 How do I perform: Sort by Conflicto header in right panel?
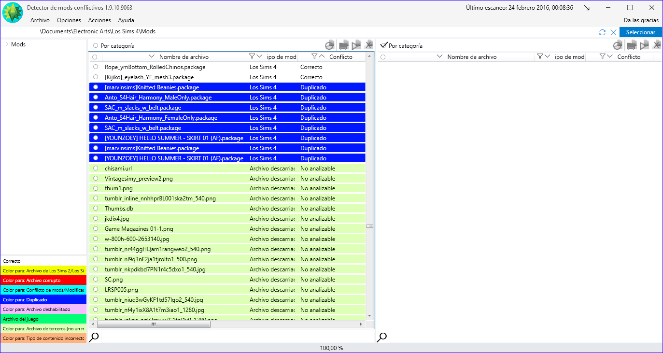point(629,57)
